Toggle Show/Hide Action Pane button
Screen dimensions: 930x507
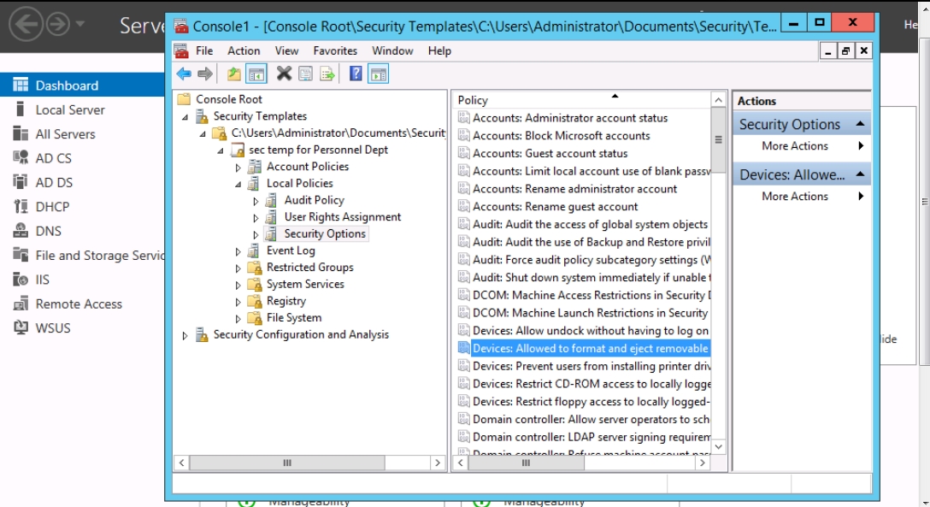[378, 74]
